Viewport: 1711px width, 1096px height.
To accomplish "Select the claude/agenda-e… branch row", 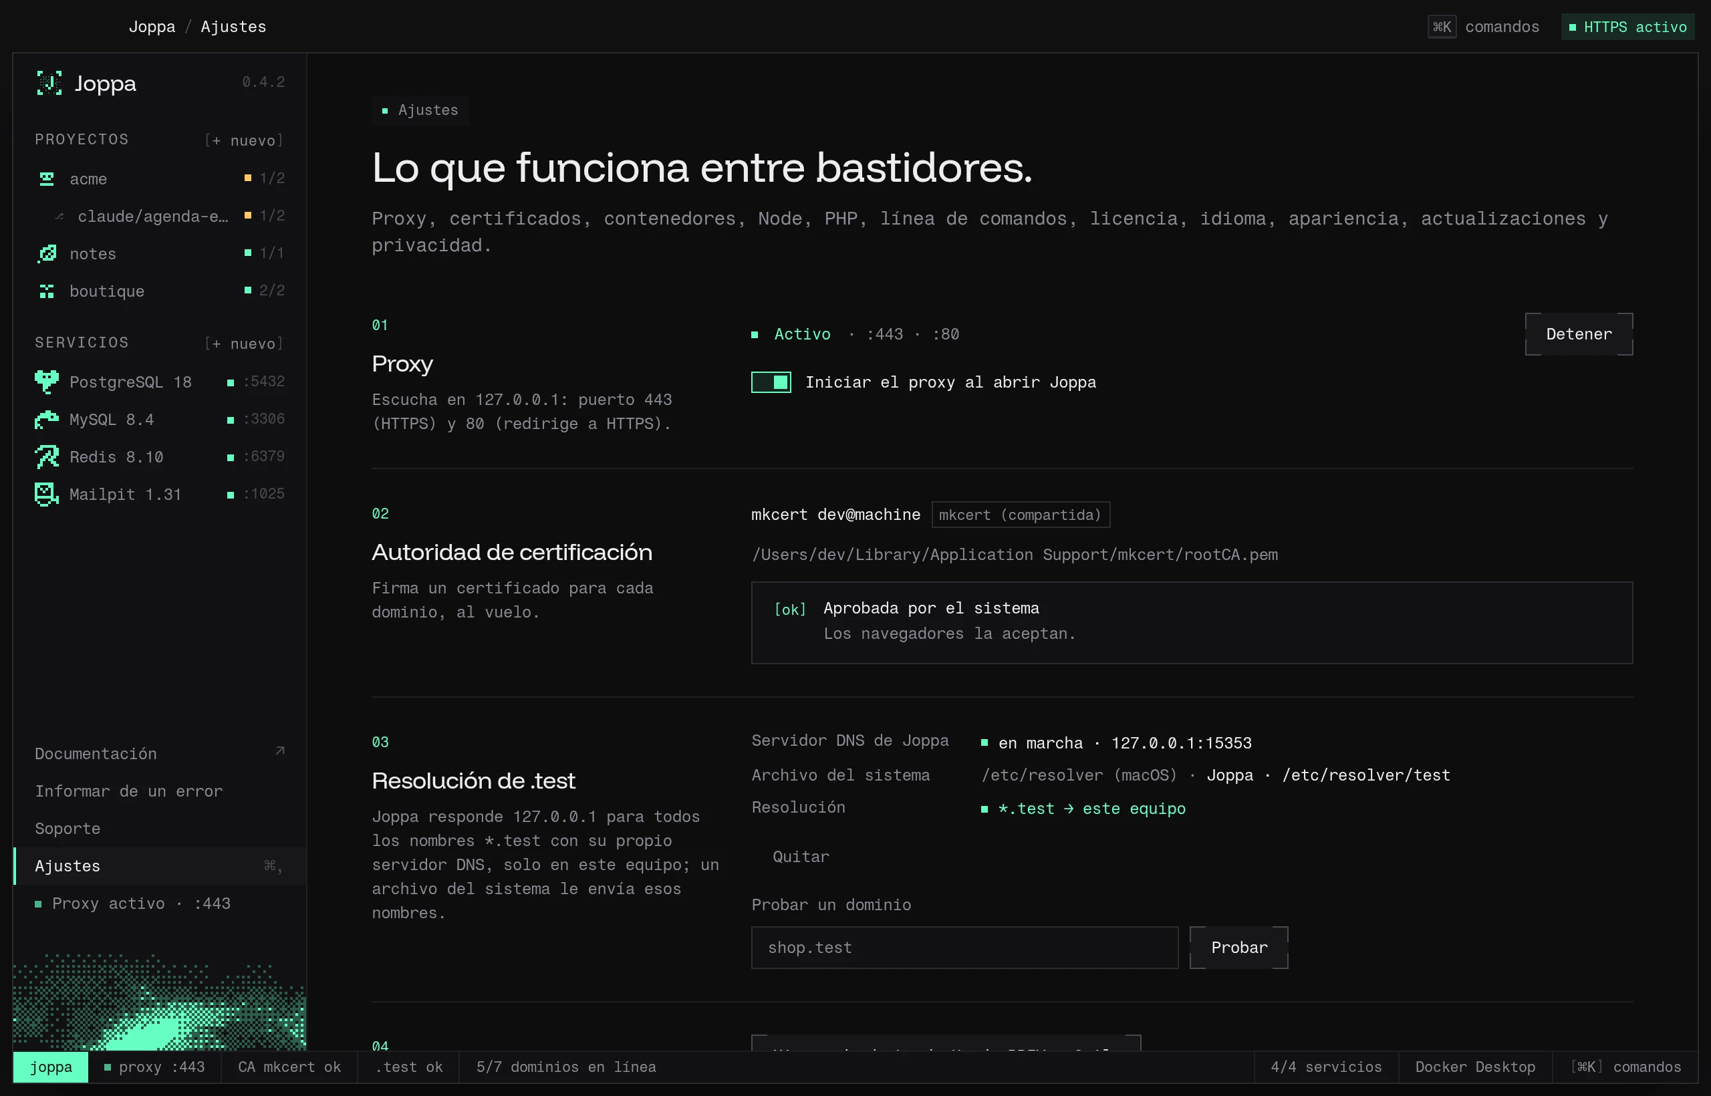I will (x=160, y=217).
